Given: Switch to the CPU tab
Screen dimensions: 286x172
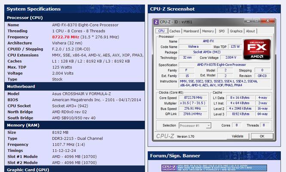Looking at the screenshot, I should click(161, 31).
